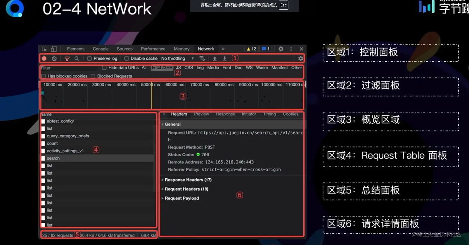Toggle the device toolbar icon
Image resolution: width=469 pixels, height=245 pixels.
(x=54, y=49)
